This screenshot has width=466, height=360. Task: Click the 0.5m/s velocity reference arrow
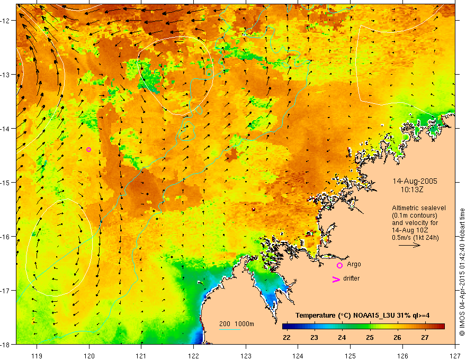(409, 245)
